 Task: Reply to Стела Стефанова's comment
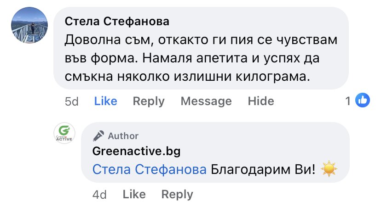click(x=149, y=101)
